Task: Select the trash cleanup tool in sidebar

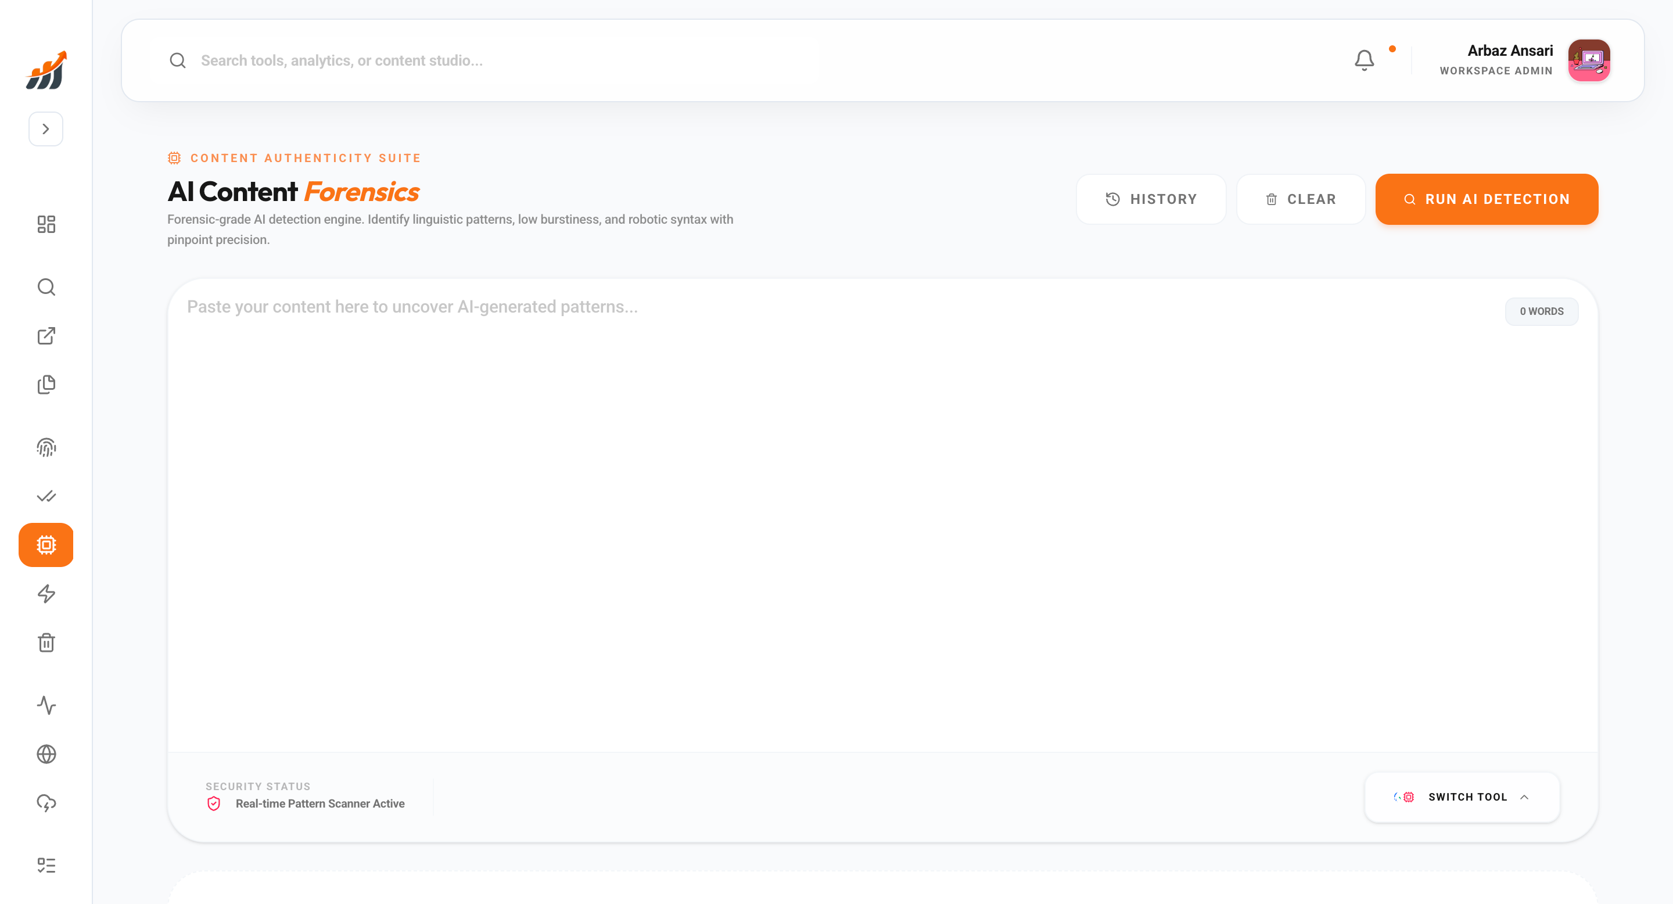Action: [x=46, y=643]
